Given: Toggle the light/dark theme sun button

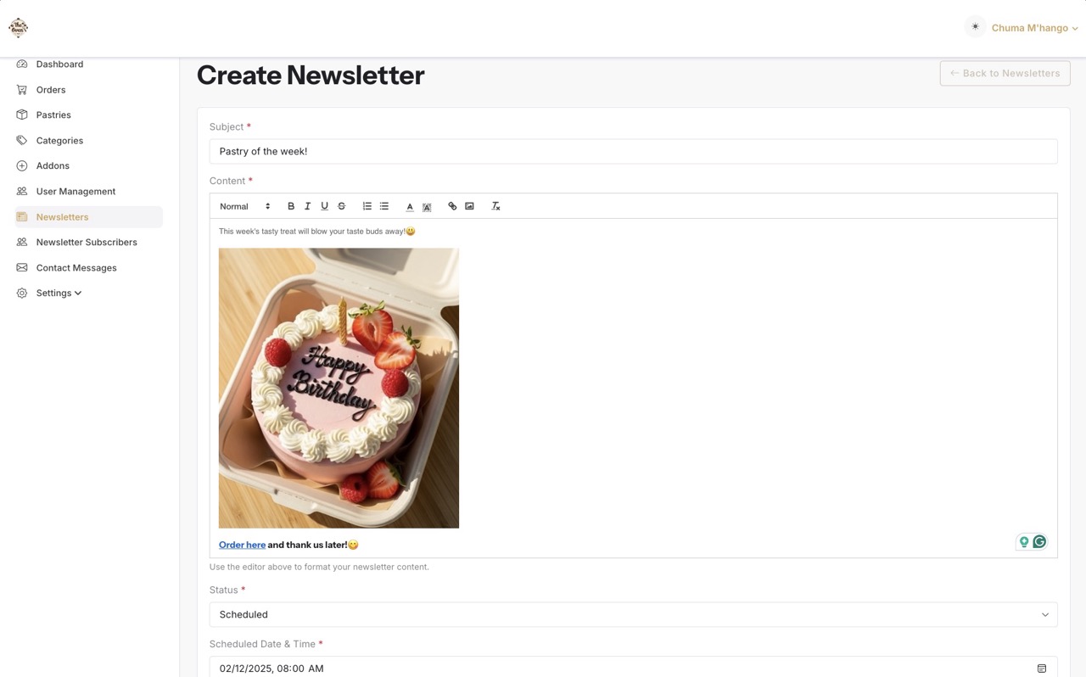Looking at the screenshot, I should coord(975,27).
